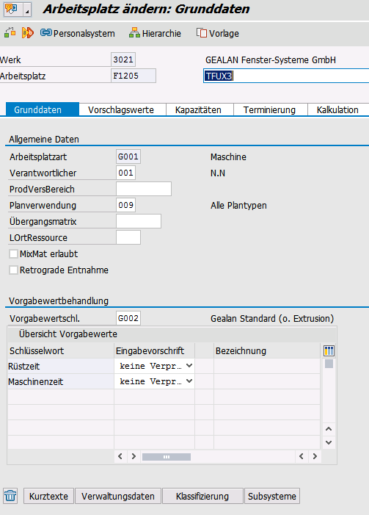Open the Hierarchie view
369x515 pixels.
[155, 33]
